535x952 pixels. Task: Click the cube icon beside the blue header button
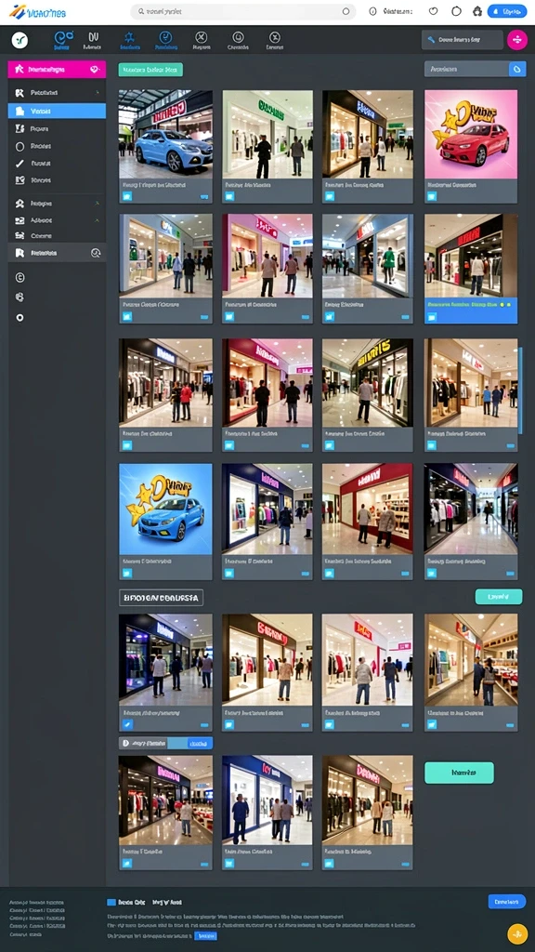click(477, 11)
